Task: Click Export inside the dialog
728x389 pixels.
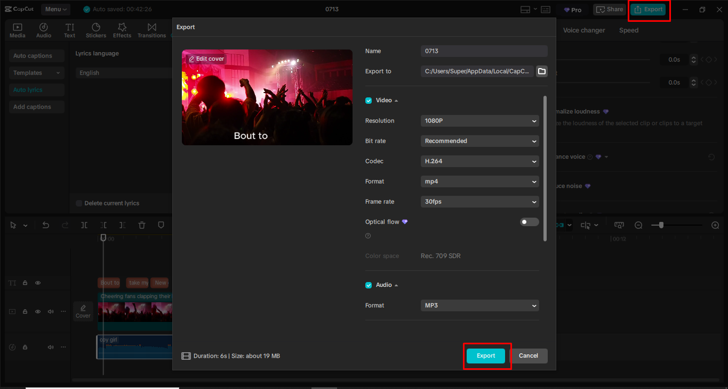Action: pos(486,355)
